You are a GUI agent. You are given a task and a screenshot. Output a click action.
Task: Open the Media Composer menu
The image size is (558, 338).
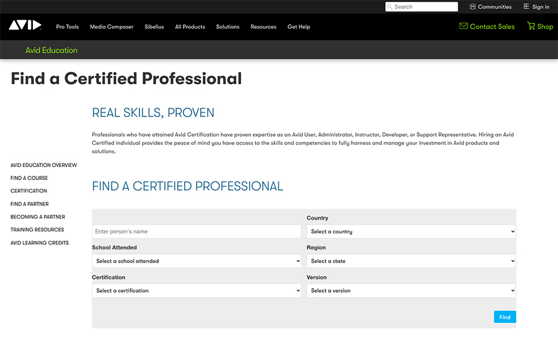click(112, 27)
